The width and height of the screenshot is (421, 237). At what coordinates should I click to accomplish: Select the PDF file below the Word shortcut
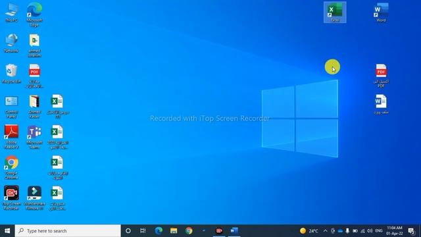(381, 76)
